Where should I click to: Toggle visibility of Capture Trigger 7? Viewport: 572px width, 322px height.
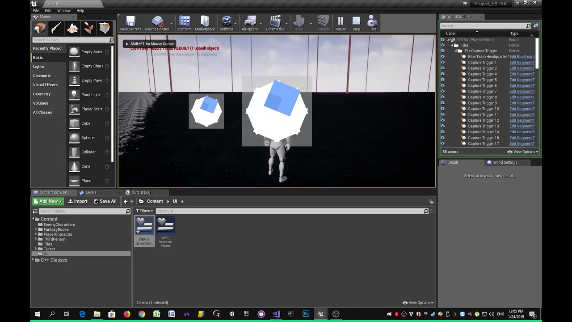[442, 92]
